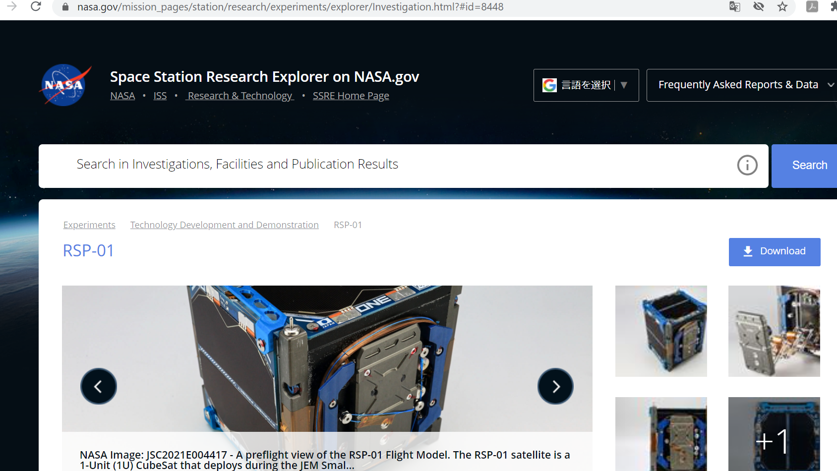Image resolution: width=837 pixels, height=471 pixels.
Task: Select the thumbnail showing detached arm mechanism
Action: point(774,331)
